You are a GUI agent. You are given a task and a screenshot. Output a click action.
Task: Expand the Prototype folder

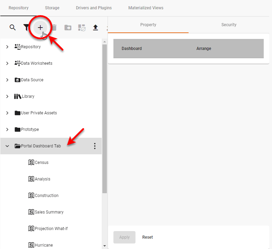coord(7,129)
